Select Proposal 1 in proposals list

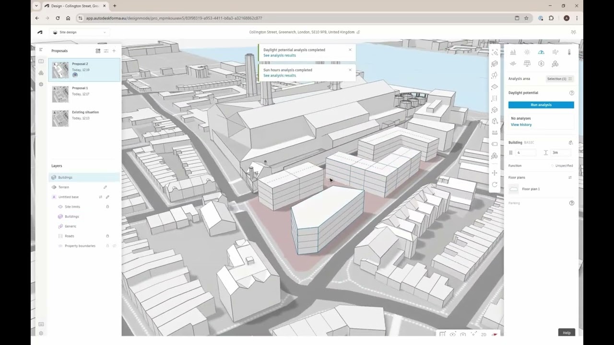(x=84, y=93)
